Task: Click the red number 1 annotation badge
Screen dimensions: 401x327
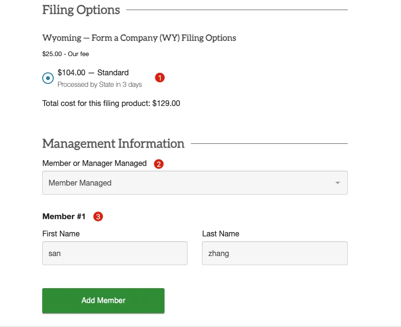Action: 160,77
